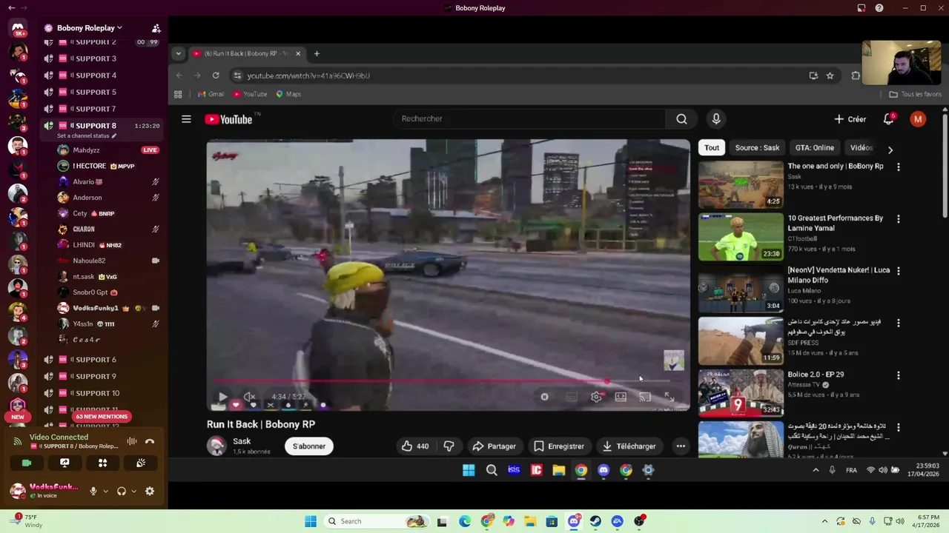Cast the video to a device
The width and height of the screenshot is (949, 533).
(x=645, y=397)
